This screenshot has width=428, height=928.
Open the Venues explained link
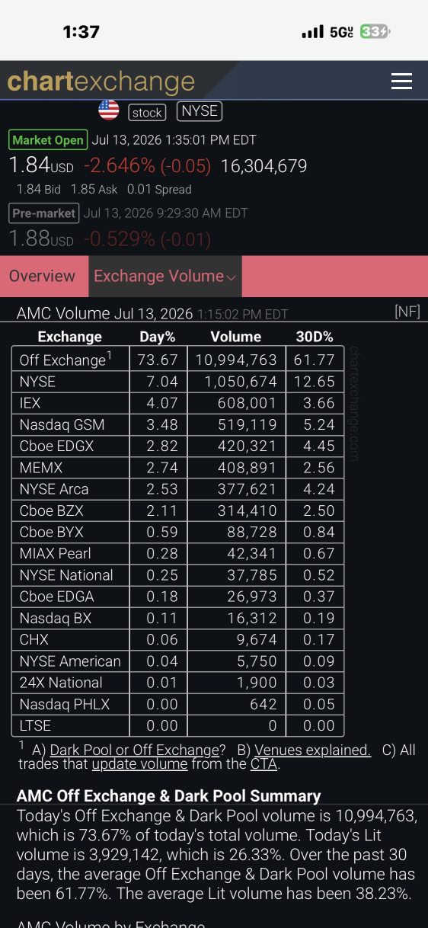[312, 750]
